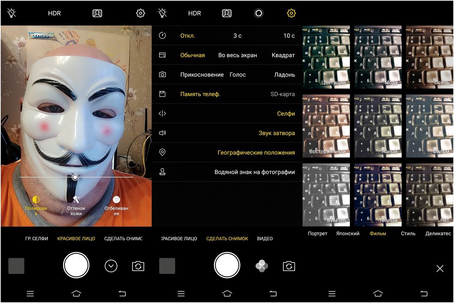Select the Японский filter category tab
Screen dimensions: 454x303
coord(348,234)
